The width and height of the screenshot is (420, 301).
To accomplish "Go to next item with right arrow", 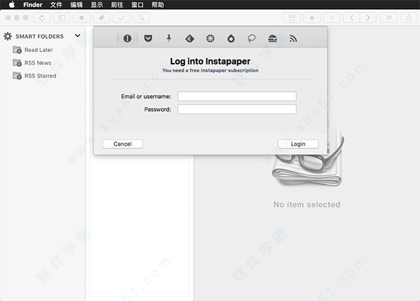I will click(368, 17).
